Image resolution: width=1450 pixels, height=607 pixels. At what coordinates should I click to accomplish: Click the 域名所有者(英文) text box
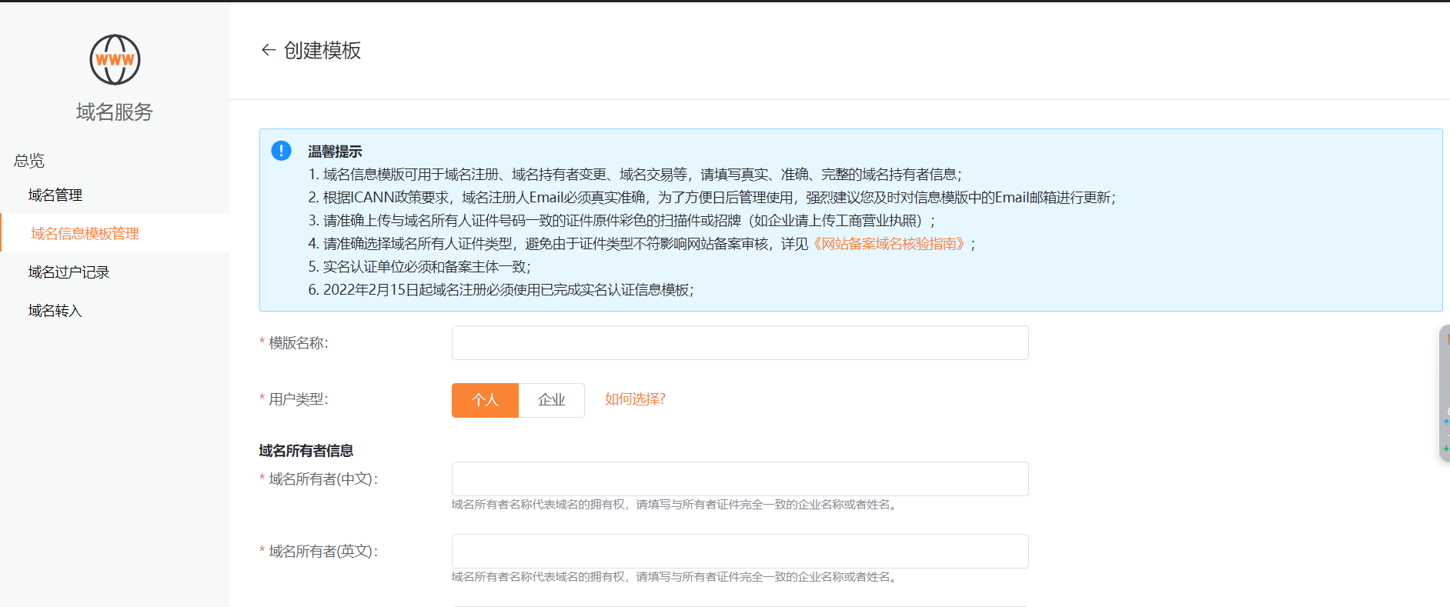(x=740, y=552)
